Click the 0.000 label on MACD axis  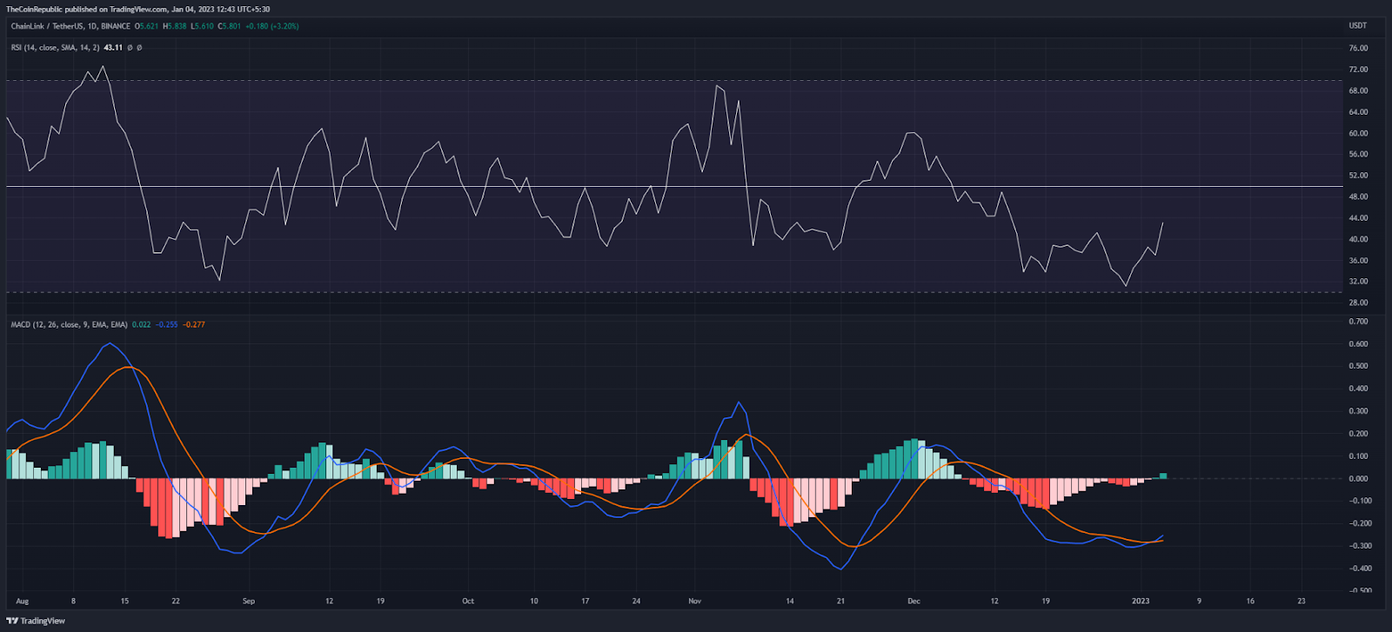pyautogui.click(x=1358, y=478)
